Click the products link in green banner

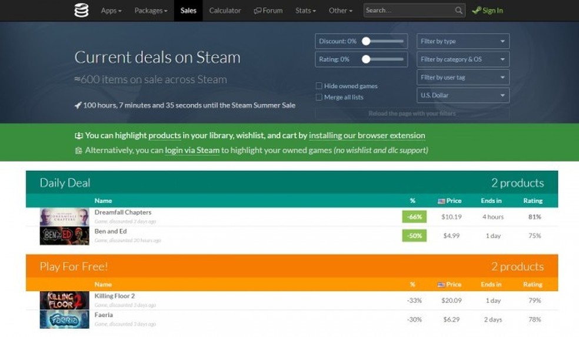pyautogui.click(x=165, y=135)
